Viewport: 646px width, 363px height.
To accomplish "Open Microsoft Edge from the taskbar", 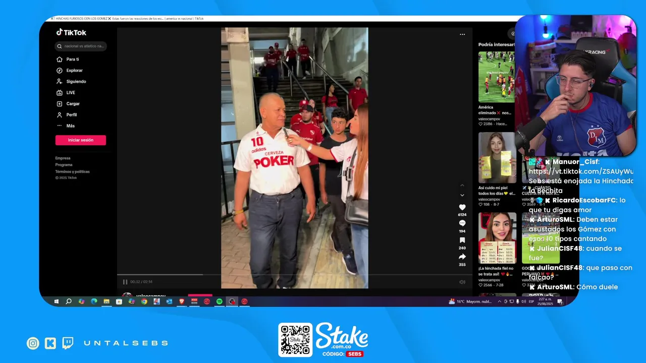I will (x=94, y=301).
